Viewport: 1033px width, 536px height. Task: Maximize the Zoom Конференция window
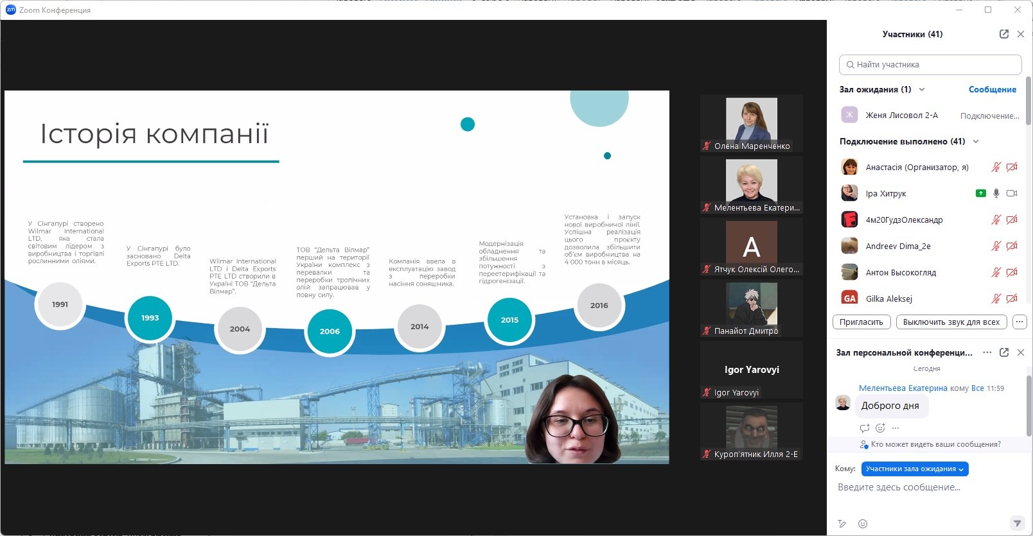click(x=988, y=10)
